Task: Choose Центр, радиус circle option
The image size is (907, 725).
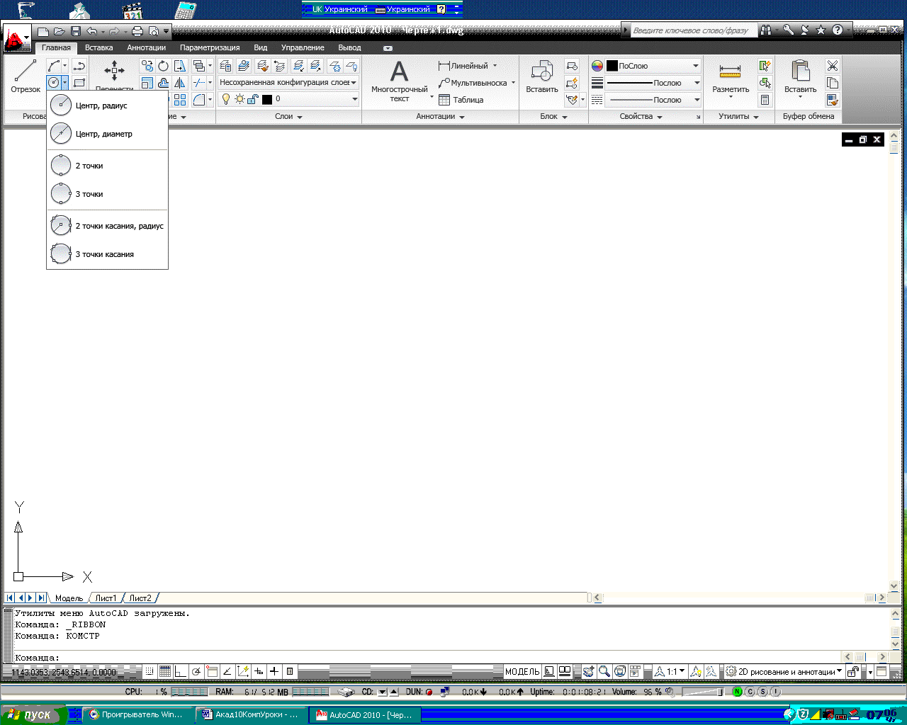Action: (x=108, y=105)
